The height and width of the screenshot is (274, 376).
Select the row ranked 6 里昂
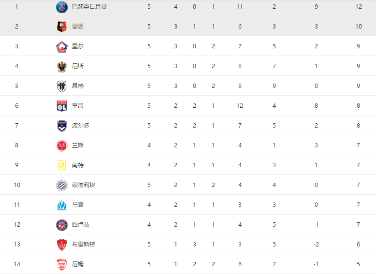(188, 105)
